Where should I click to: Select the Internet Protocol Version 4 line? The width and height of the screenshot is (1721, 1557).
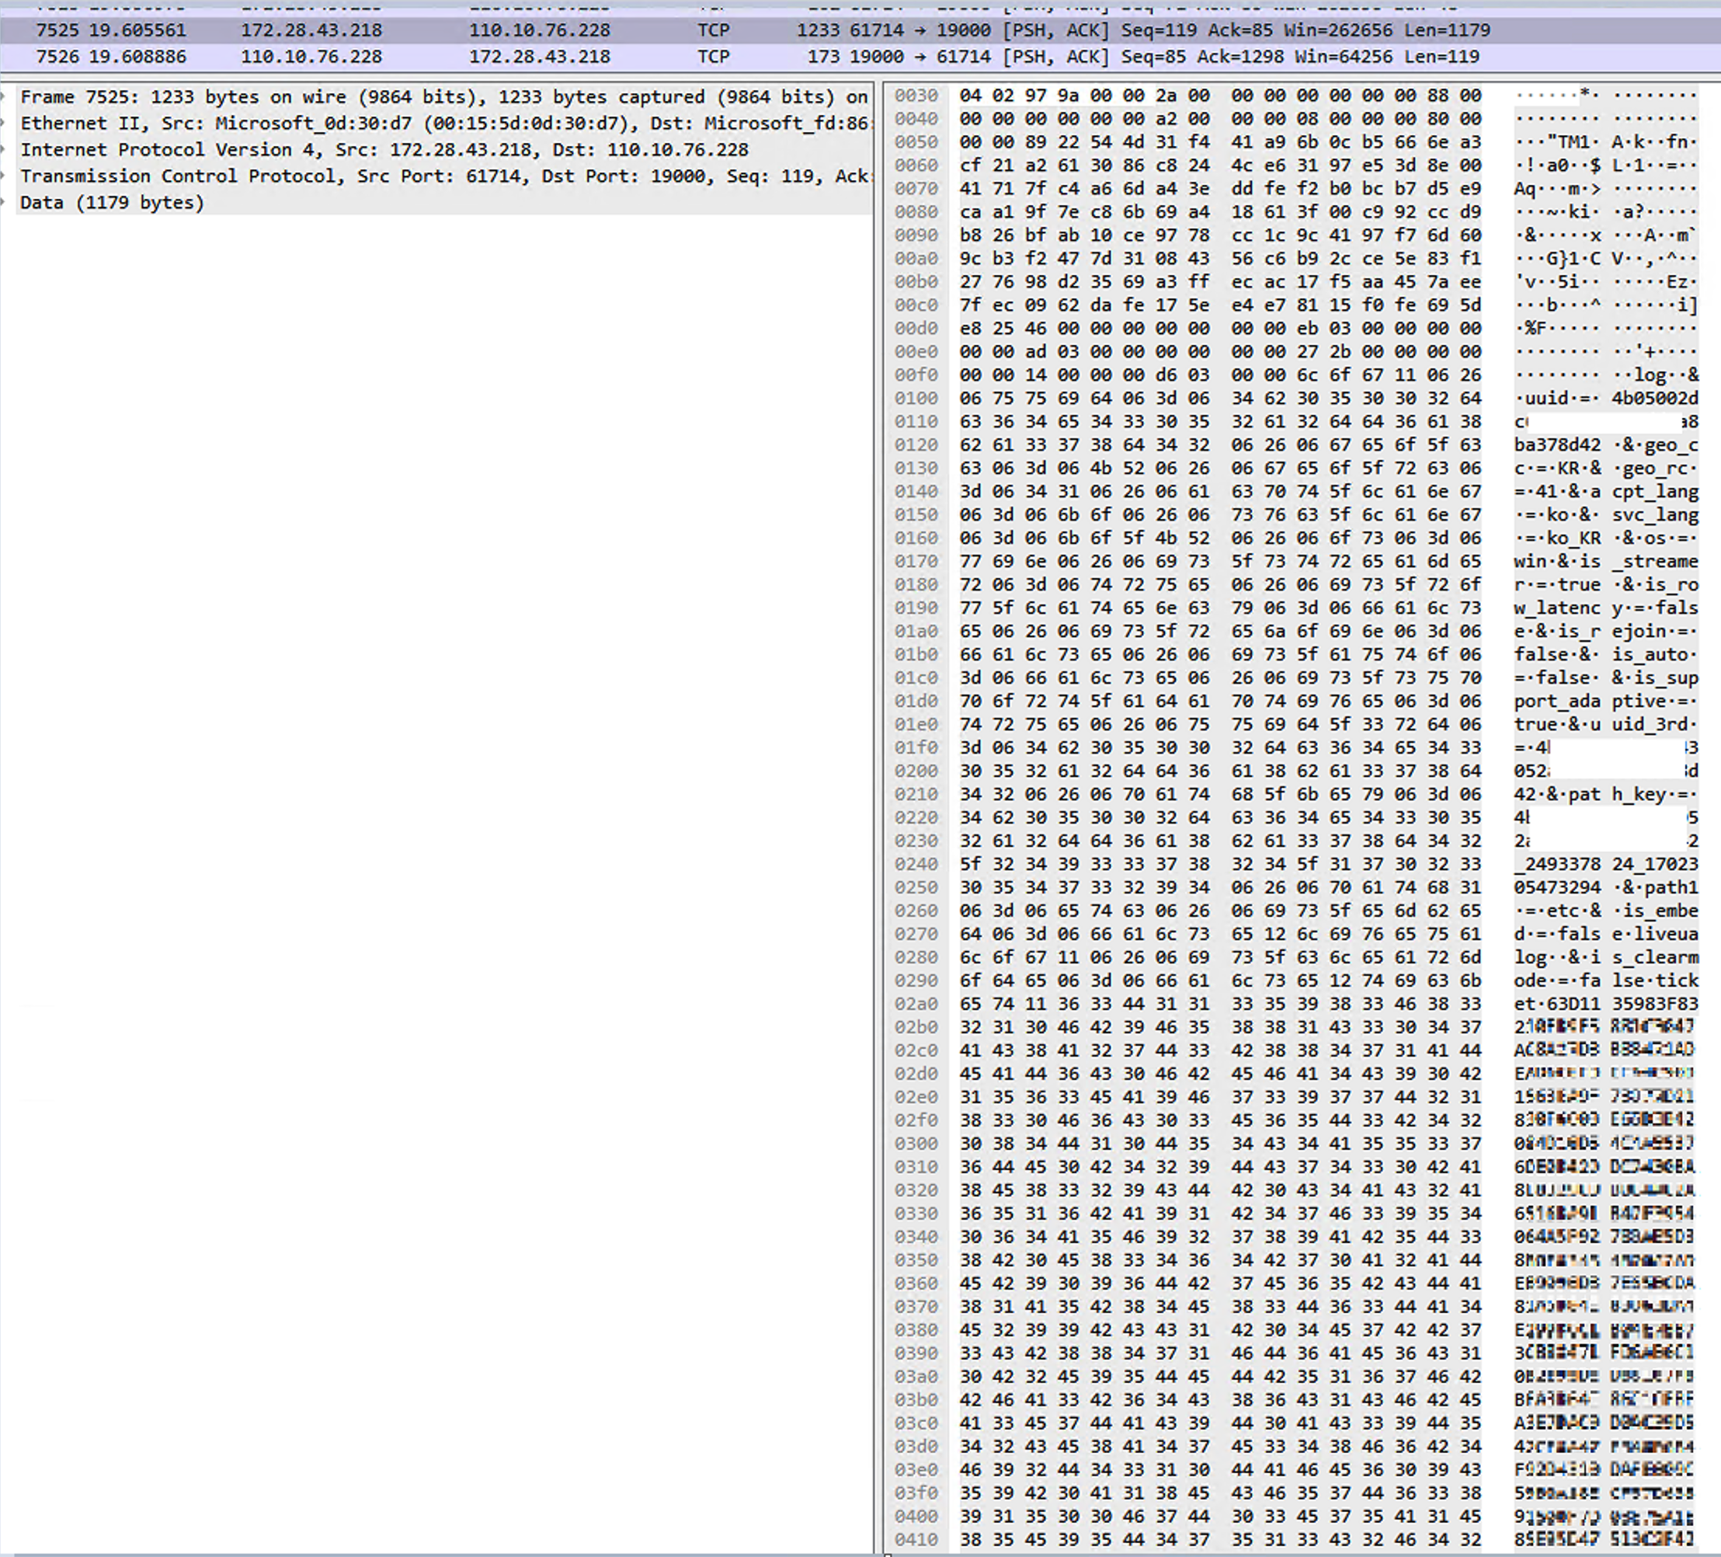tap(384, 149)
